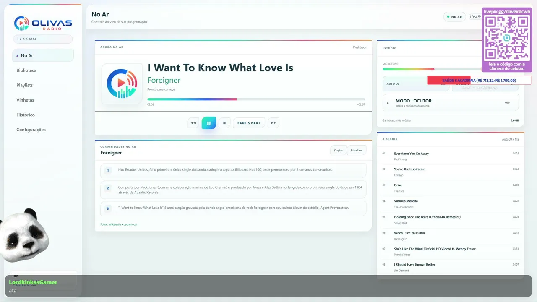The image size is (537, 302).
Task: Select queued track Vinicius Moreira
Action: (x=451, y=204)
